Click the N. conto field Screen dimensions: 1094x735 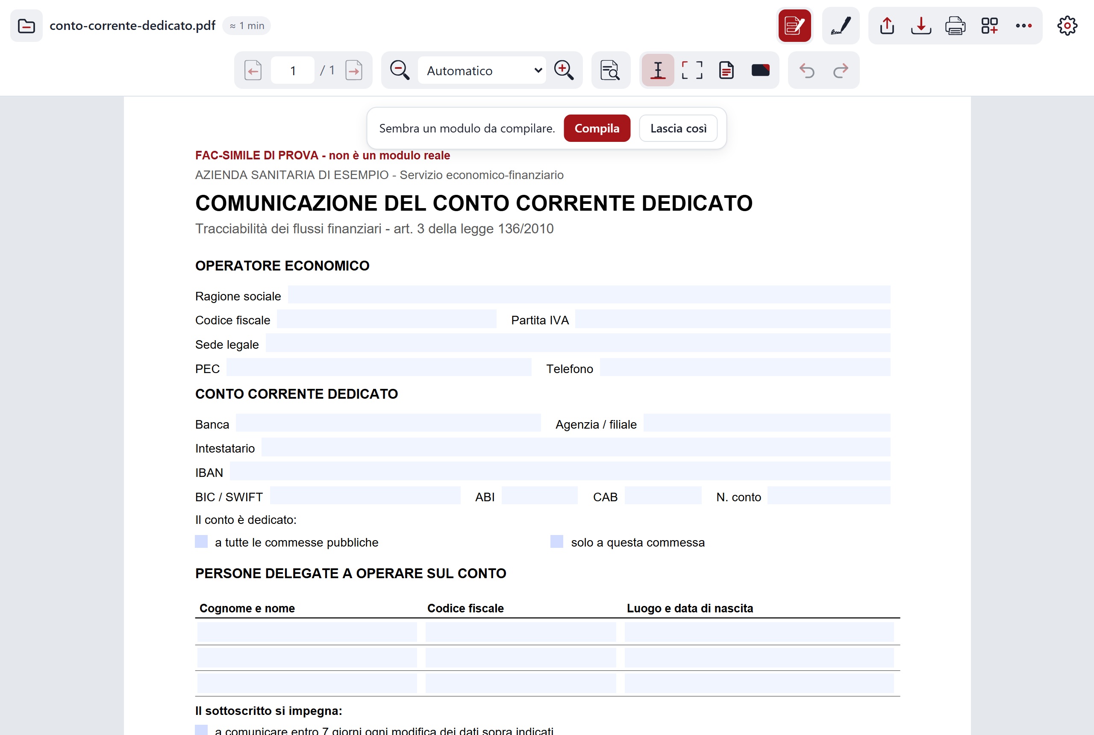pos(829,495)
